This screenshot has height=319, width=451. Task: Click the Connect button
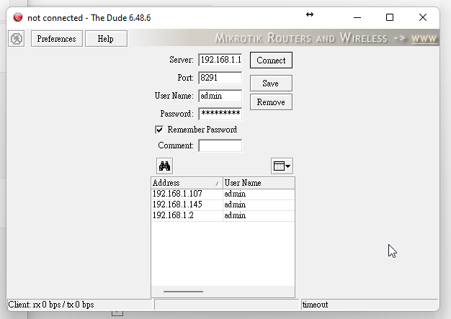click(271, 60)
